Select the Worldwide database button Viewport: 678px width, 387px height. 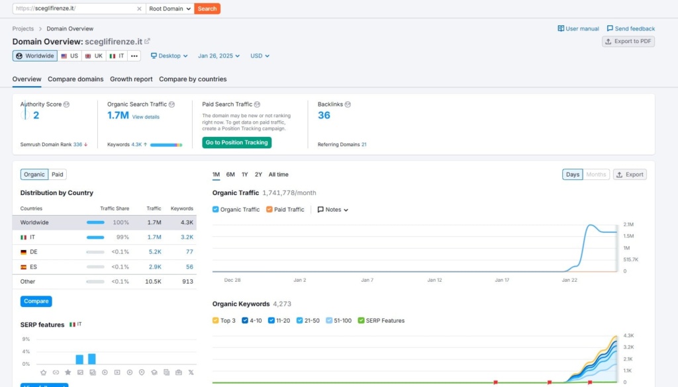tap(35, 56)
